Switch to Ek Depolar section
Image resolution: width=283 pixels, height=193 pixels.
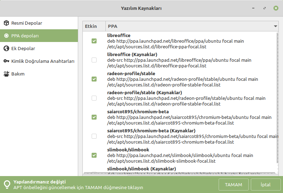(39, 48)
